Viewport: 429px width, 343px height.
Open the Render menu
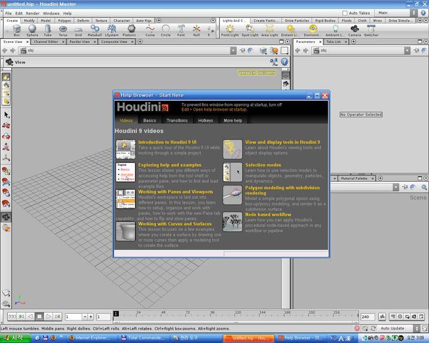click(x=33, y=13)
